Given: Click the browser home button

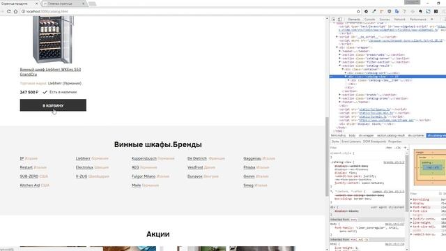Looking at the screenshot, I should click(15, 11).
